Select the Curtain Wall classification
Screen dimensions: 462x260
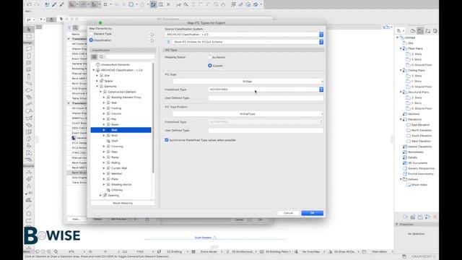[x=119, y=168]
